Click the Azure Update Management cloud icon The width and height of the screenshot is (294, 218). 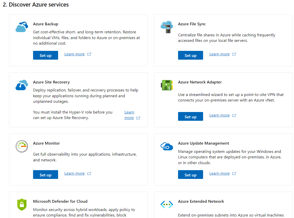click(x=167, y=146)
